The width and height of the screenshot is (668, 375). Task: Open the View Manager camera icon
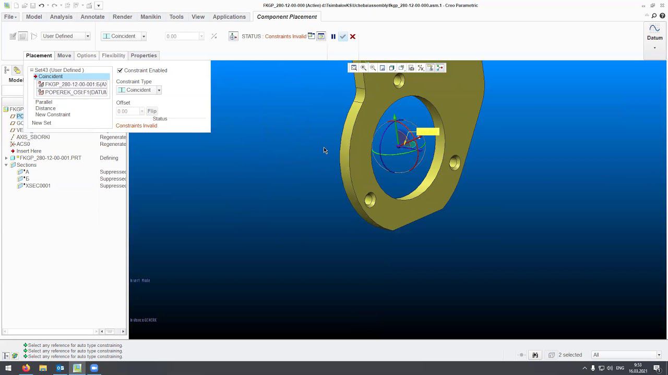click(x=411, y=68)
